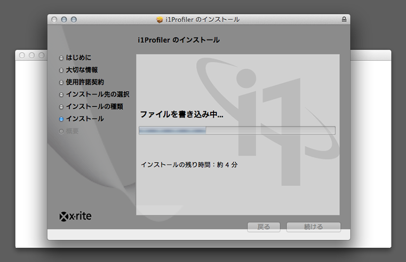The width and height of the screenshot is (406, 262).
Task: Click the blue bullet beside インストール step
Action: tap(61, 119)
